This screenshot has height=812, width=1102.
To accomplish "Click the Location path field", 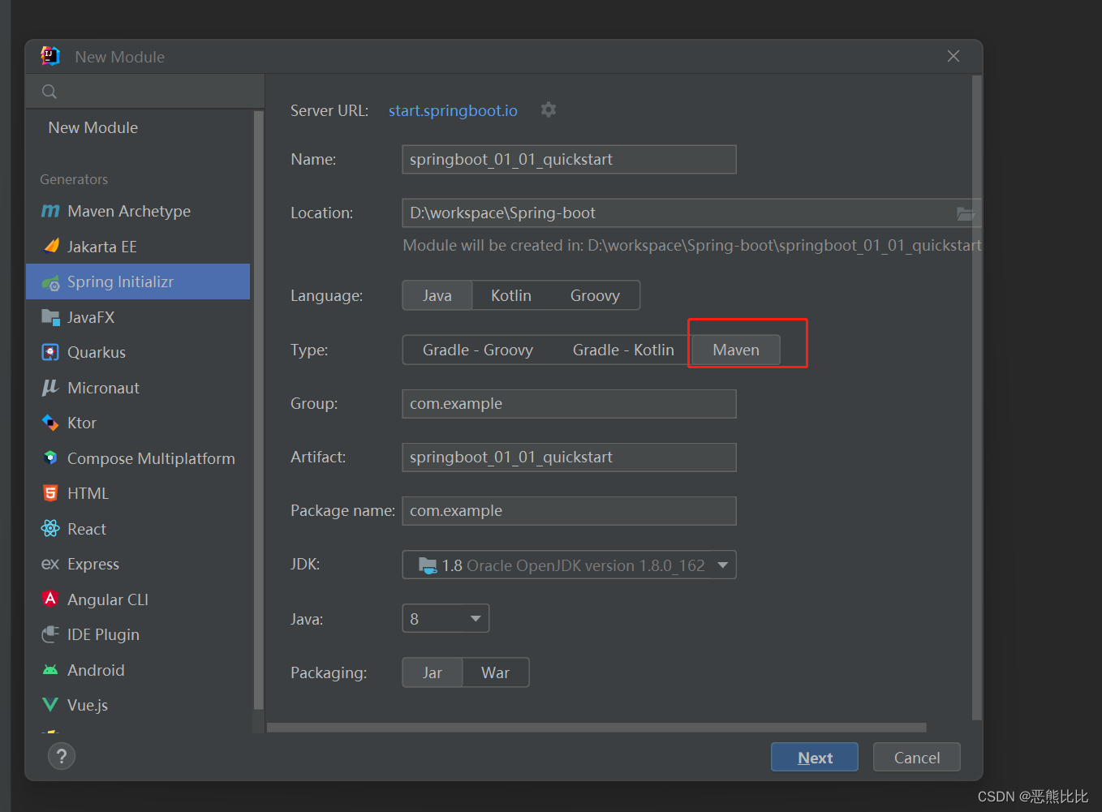I will [x=691, y=213].
